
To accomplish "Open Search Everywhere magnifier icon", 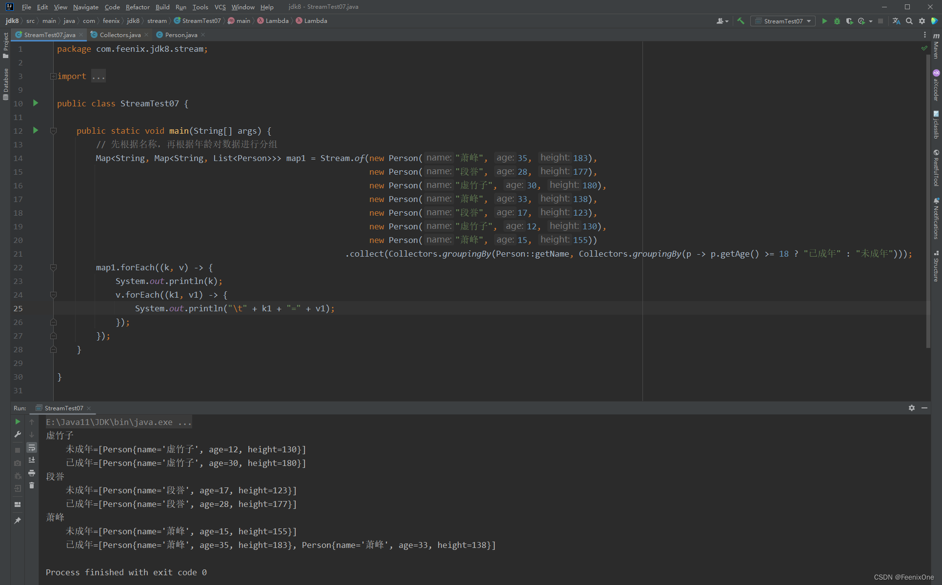I will (x=909, y=21).
